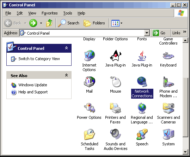This screenshot has width=190, height=157.
Task: Collapse the See Also pane
Action: point(66,75)
